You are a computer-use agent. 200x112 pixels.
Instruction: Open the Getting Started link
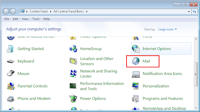[x=31, y=49]
